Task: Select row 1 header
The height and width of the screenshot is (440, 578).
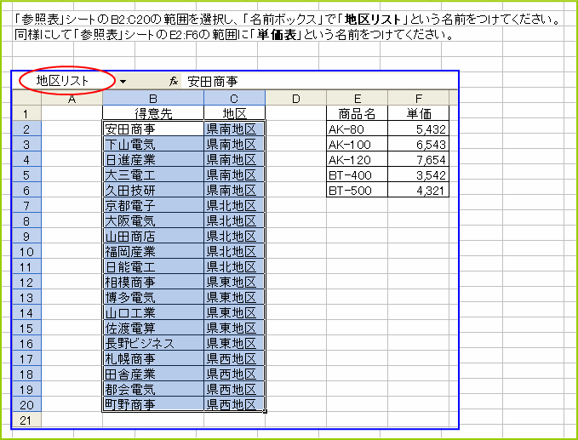Action: click(x=26, y=113)
